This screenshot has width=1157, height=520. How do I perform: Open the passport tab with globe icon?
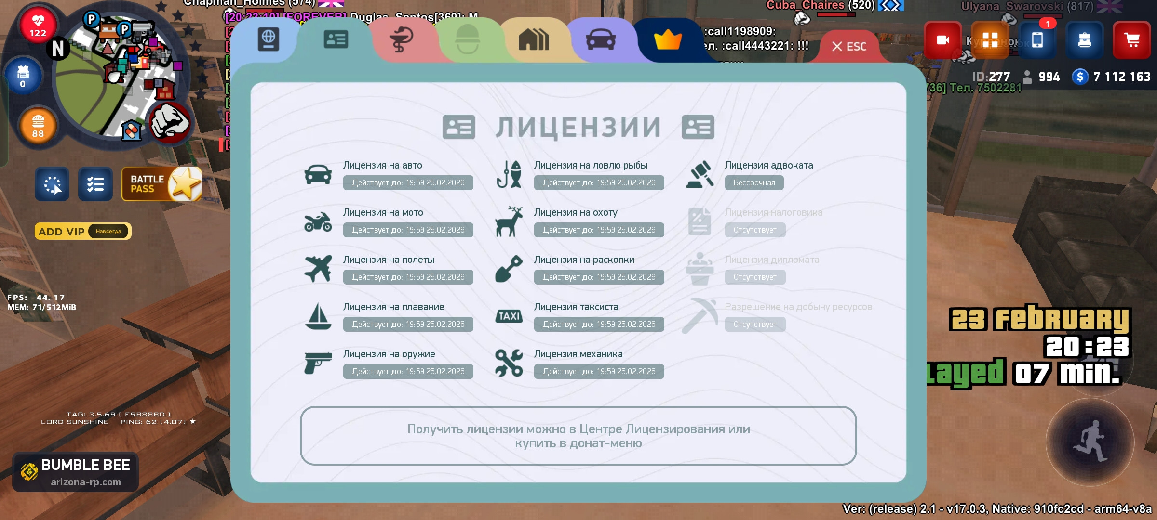268,39
